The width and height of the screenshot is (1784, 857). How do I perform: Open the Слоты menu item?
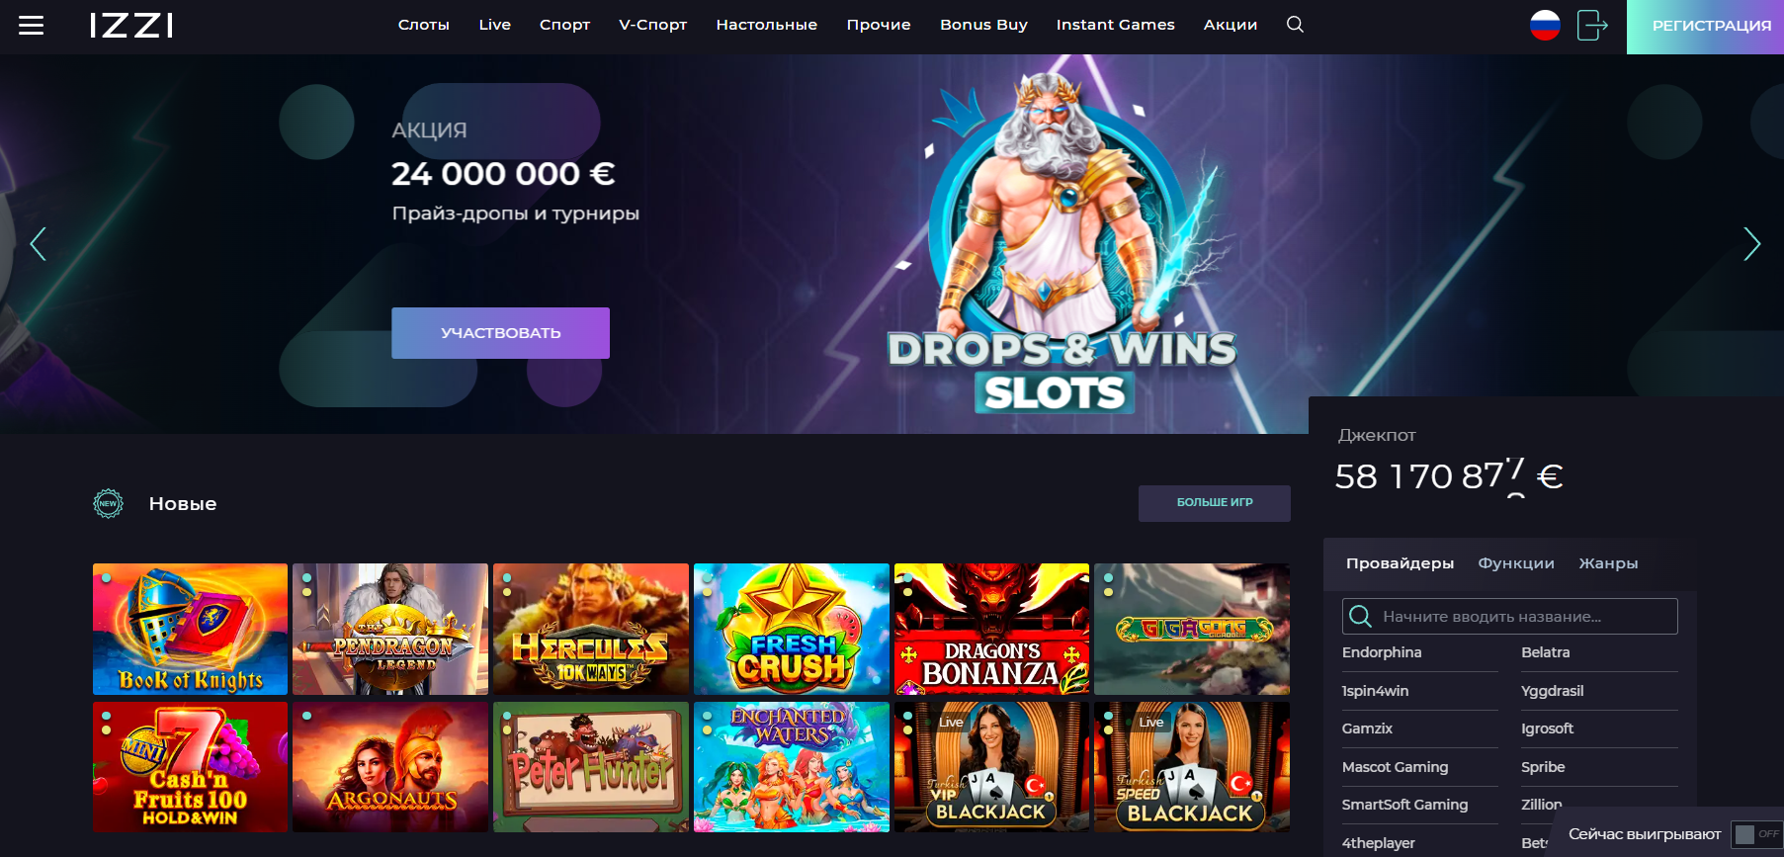click(424, 25)
